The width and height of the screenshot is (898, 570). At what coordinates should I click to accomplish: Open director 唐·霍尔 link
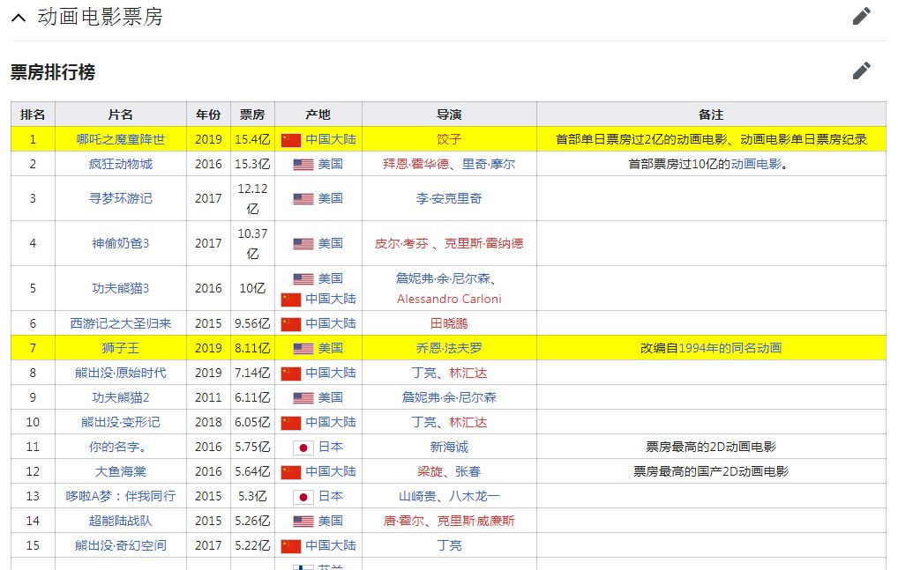[404, 521]
